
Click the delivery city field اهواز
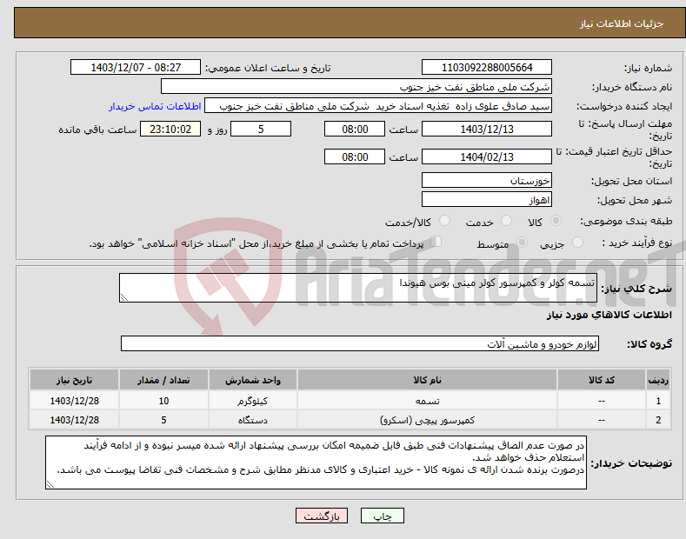pyautogui.click(x=487, y=199)
